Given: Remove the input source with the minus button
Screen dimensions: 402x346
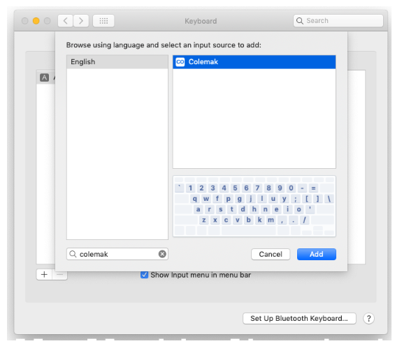Looking at the screenshot, I should click(60, 274).
